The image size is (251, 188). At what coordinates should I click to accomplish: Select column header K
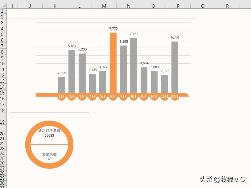pos(55,6)
